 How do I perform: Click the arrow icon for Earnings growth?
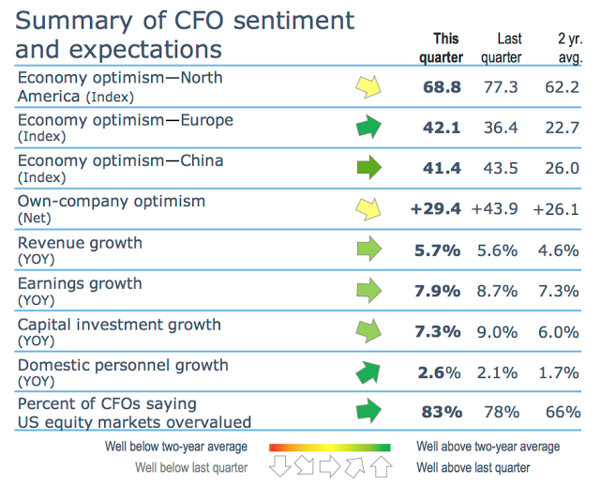coord(370,291)
